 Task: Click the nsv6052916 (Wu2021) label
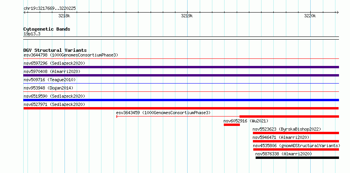[246, 121]
